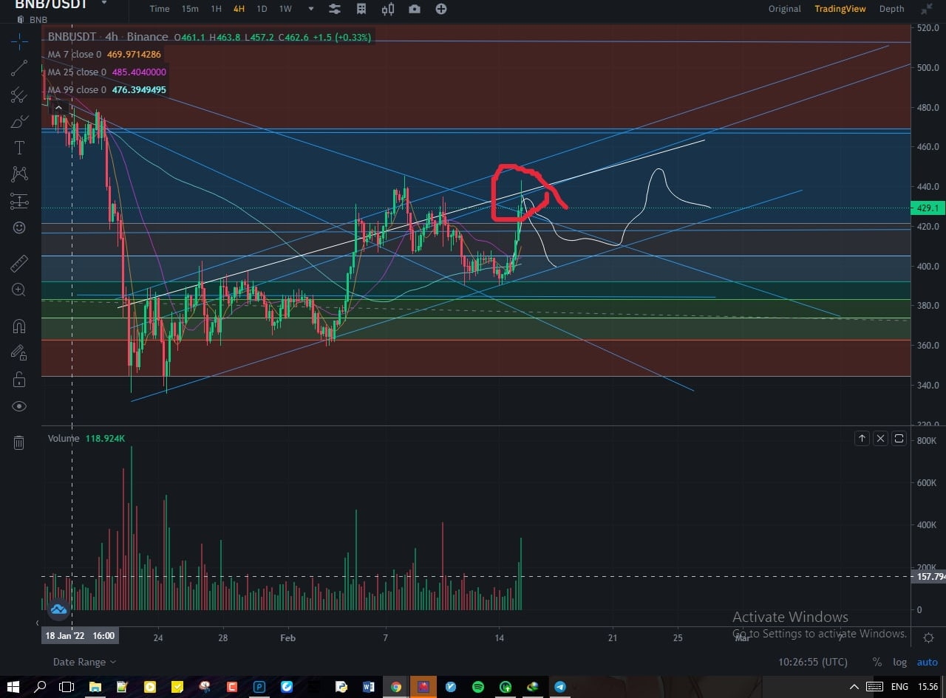Toggle auto scale mode
The width and height of the screenshot is (946, 698).
(x=928, y=663)
